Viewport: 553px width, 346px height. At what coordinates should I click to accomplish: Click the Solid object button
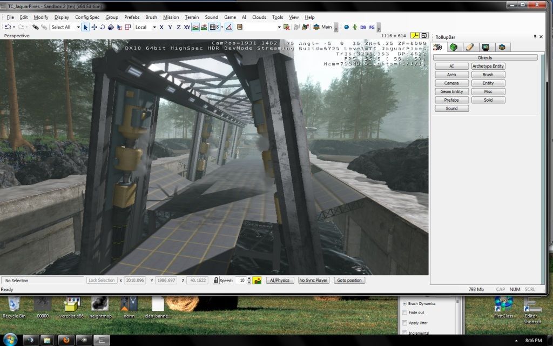pos(488,100)
